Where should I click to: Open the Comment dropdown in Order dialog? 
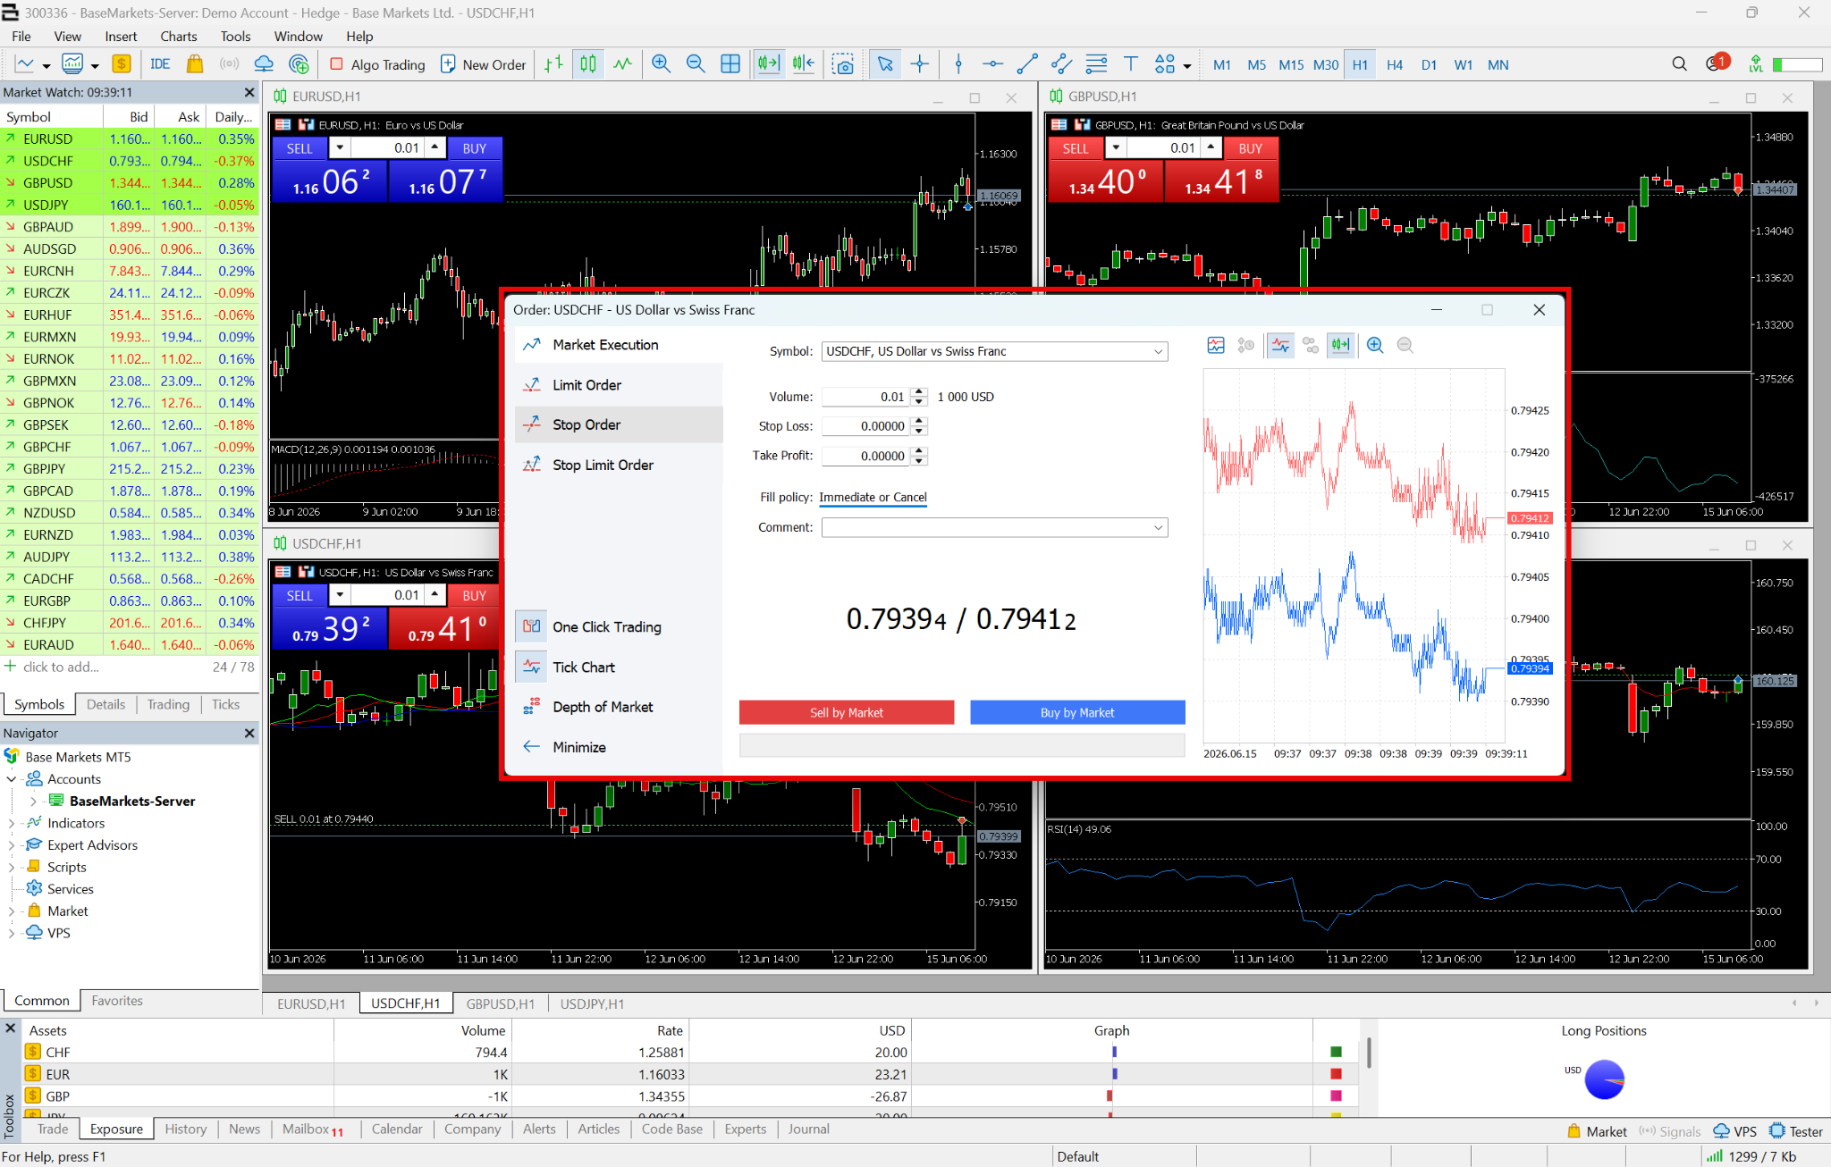click(x=1159, y=528)
